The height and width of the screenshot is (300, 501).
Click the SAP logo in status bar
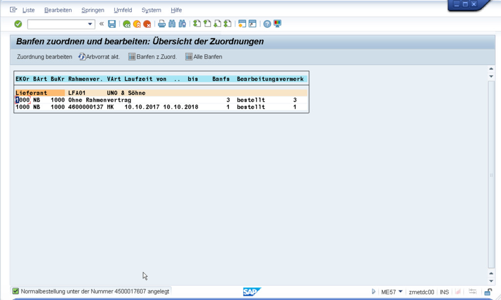coord(252,291)
